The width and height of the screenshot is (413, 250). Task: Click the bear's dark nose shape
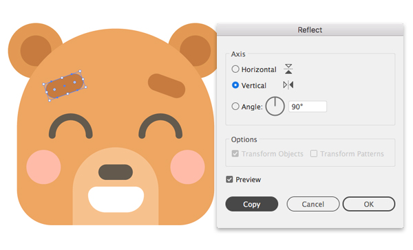click(116, 172)
